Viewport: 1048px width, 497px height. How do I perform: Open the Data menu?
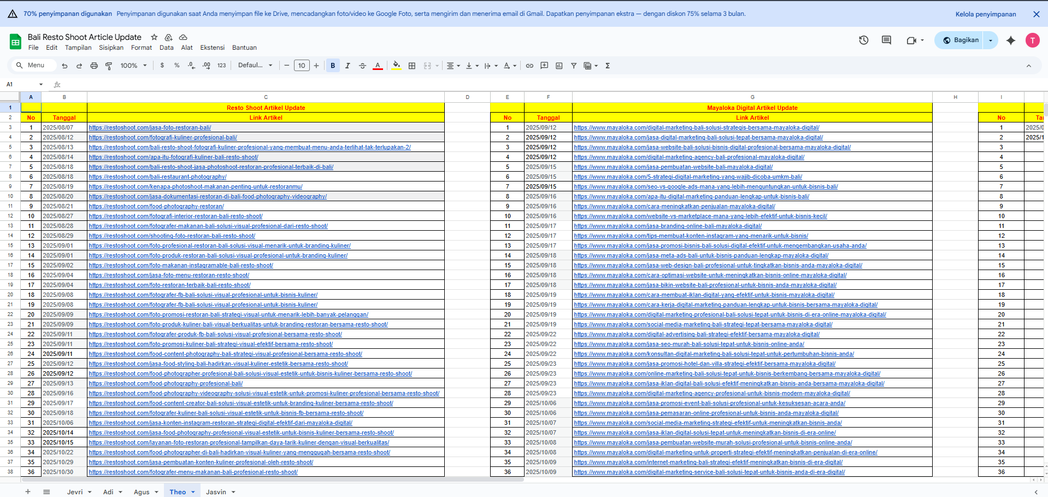(x=167, y=48)
